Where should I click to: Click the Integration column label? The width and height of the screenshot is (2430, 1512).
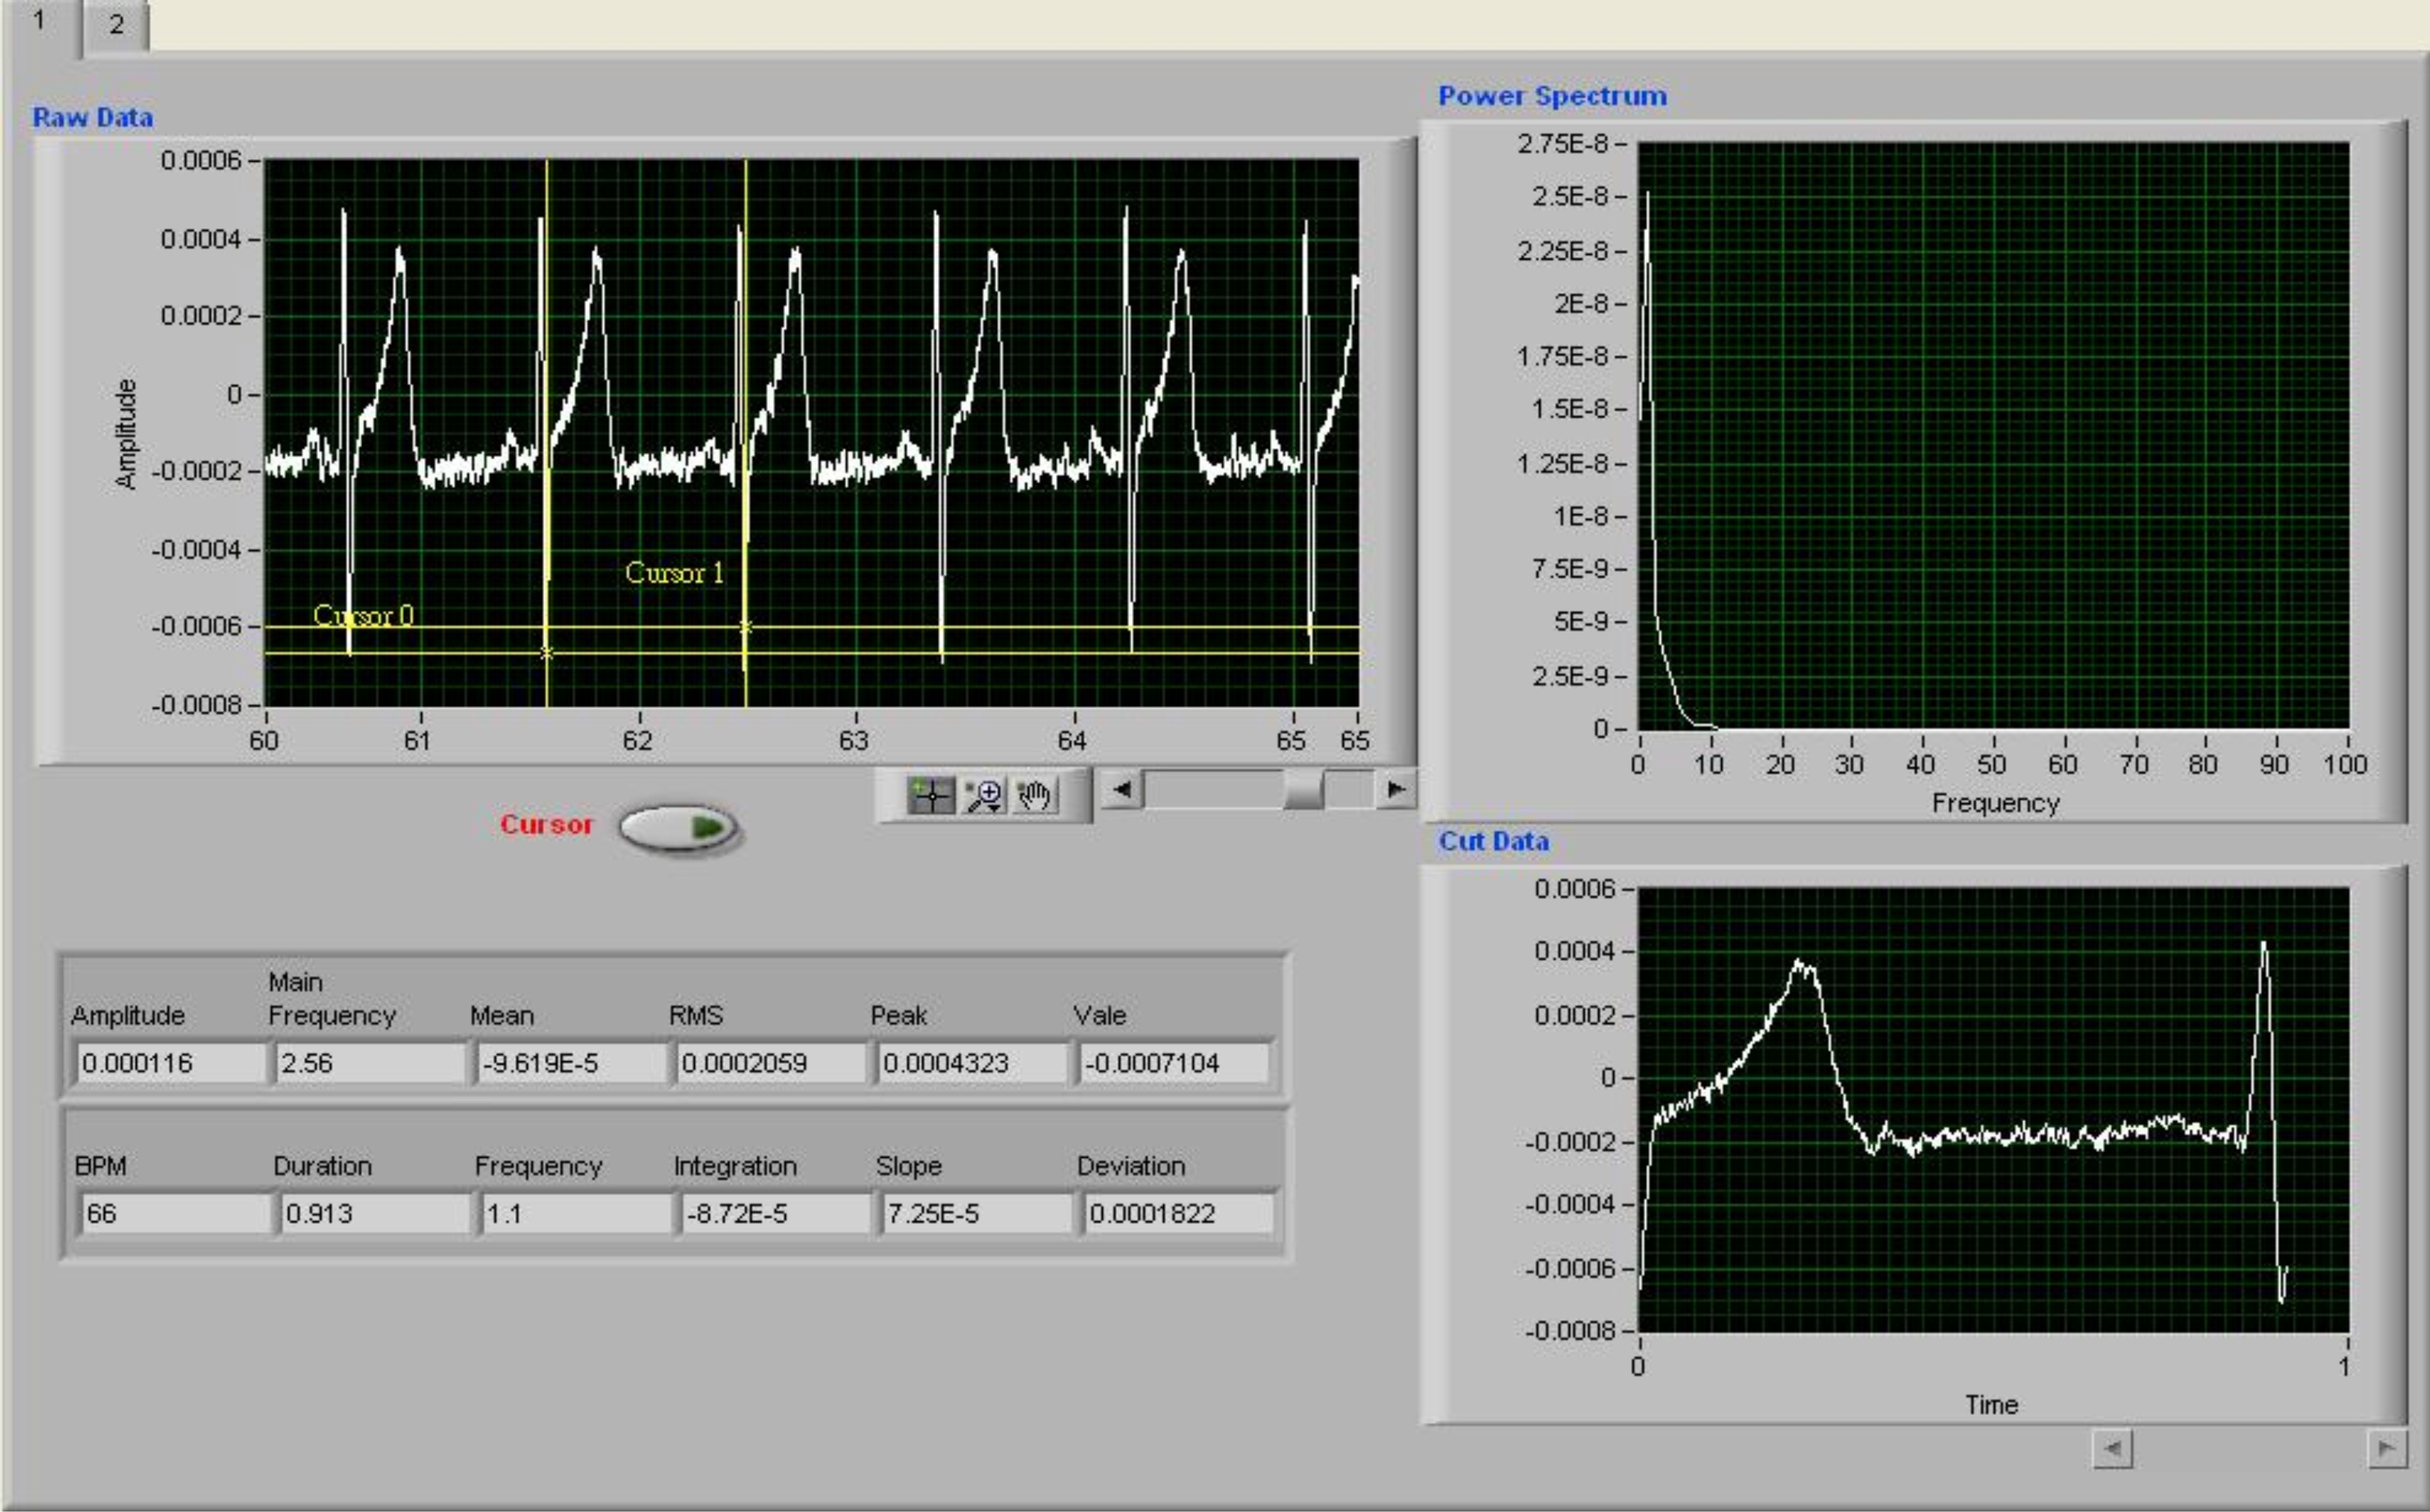(x=735, y=1166)
